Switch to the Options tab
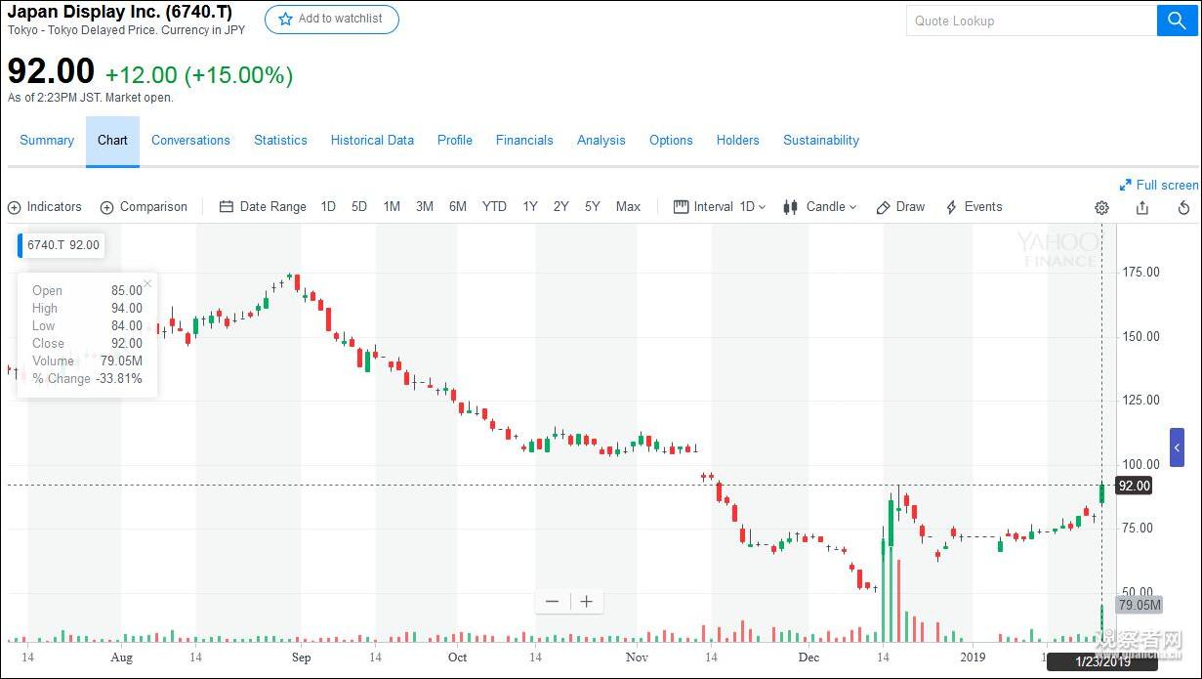The image size is (1202, 679). [x=671, y=140]
